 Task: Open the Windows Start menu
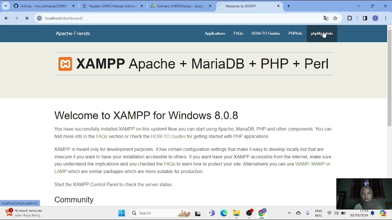[122, 213]
